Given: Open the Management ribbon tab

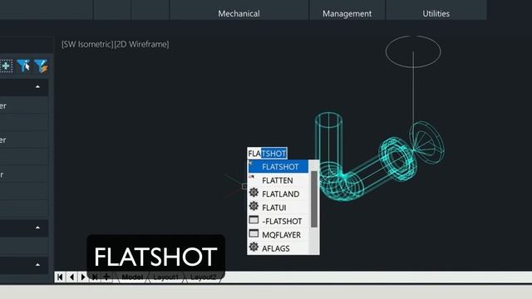Looking at the screenshot, I should [347, 13].
